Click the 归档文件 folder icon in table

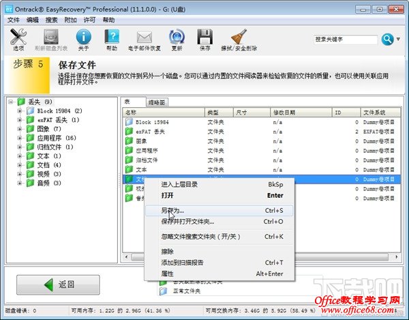(129, 160)
